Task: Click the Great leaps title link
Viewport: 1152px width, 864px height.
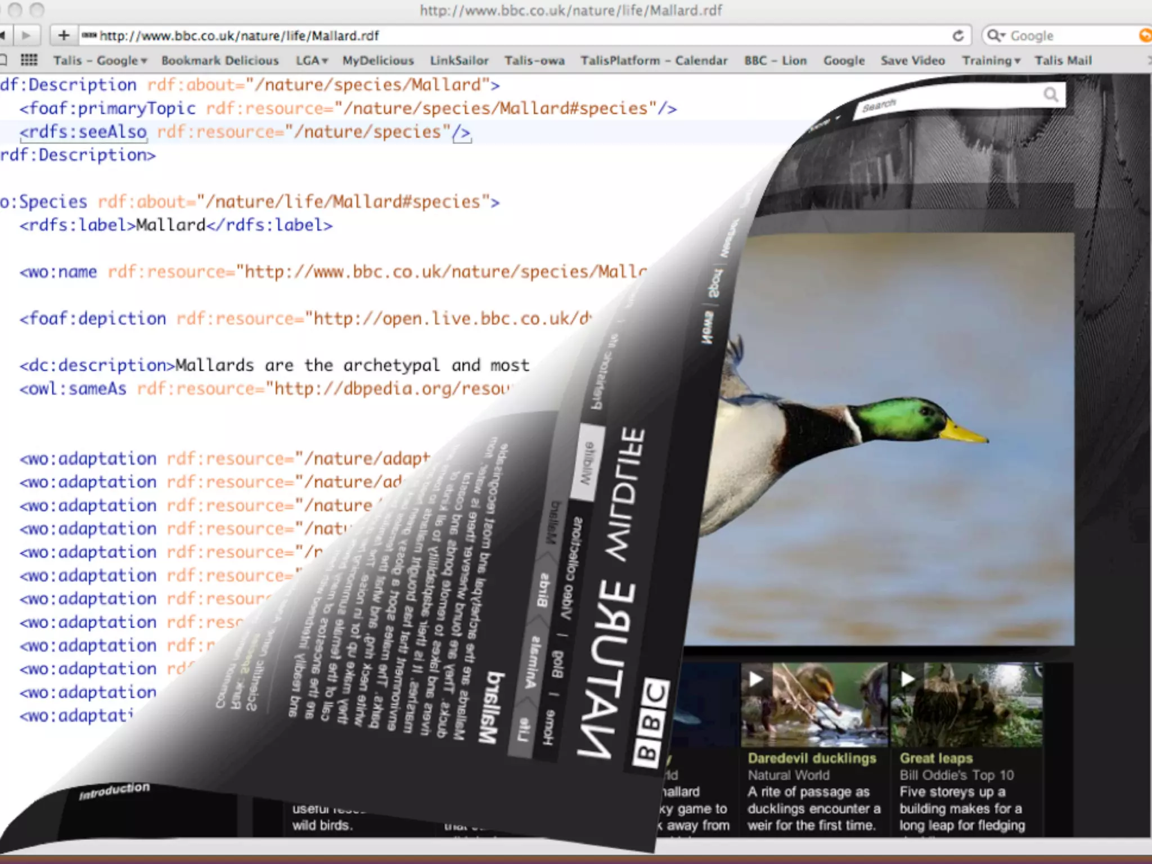Action: tap(936, 758)
